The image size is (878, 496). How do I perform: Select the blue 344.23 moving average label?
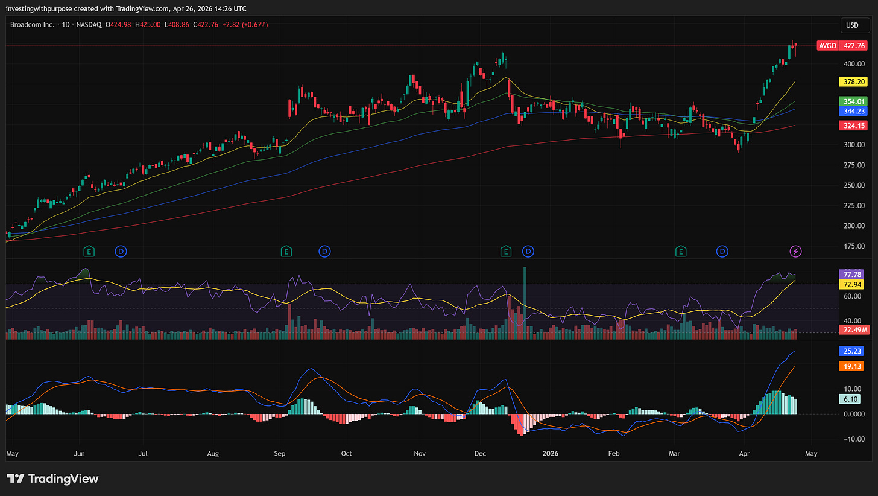click(x=853, y=111)
